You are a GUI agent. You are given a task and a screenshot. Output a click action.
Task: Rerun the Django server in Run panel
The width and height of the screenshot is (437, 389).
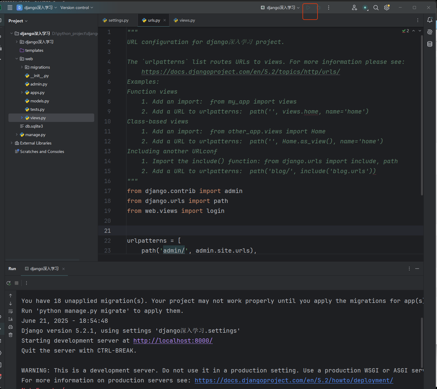(x=9, y=283)
